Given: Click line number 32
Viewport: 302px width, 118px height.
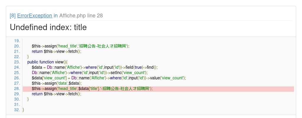Looking at the screenshot, I should coord(17,110).
